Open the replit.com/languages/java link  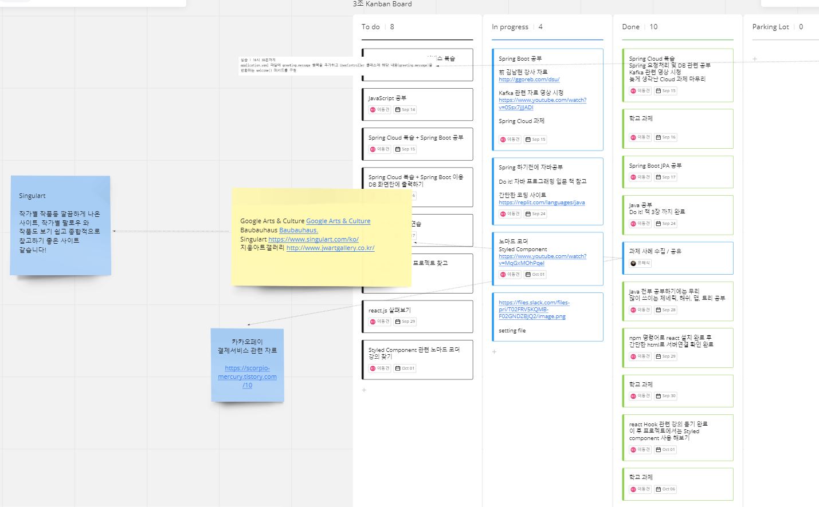542,203
